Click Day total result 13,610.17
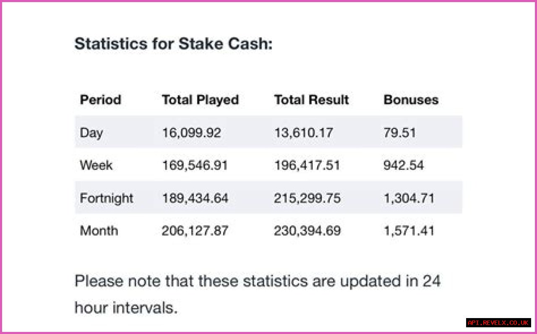Screen dimensions: 537x334 pyautogui.click(x=303, y=133)
